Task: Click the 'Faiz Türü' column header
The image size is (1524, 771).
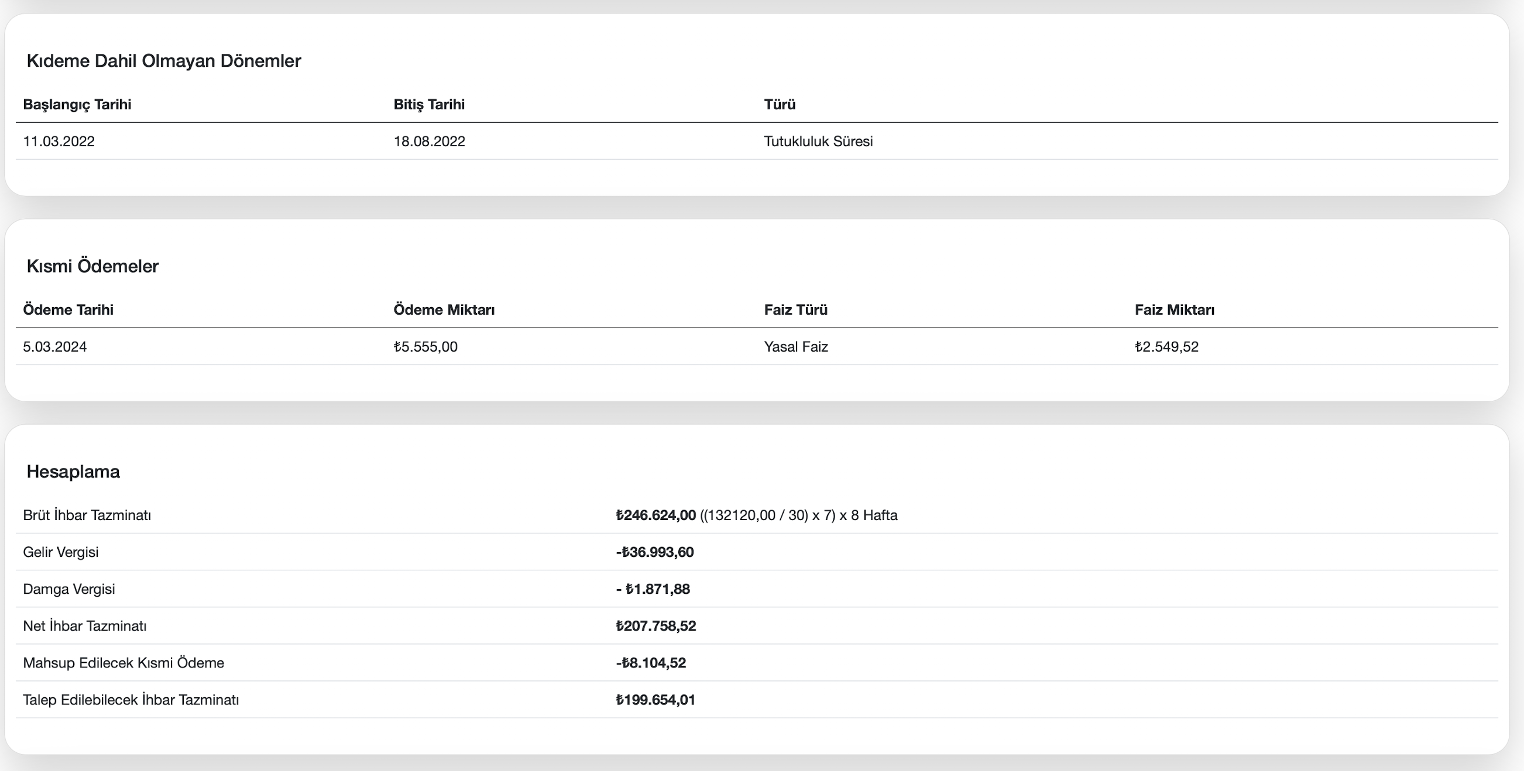Action: [795, 310]
